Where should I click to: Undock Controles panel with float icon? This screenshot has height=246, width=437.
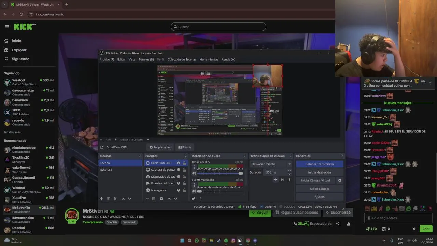pos(342,156)
